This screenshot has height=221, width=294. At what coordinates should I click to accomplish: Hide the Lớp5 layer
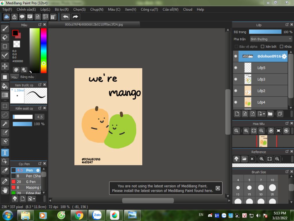(x=236, y=68)
